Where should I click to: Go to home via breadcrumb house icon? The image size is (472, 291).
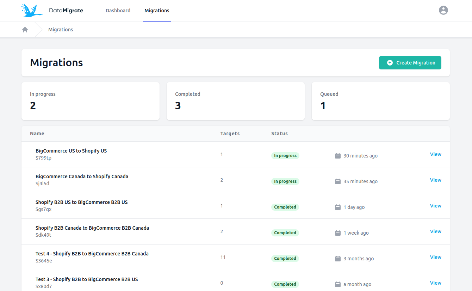pos(25,30)
